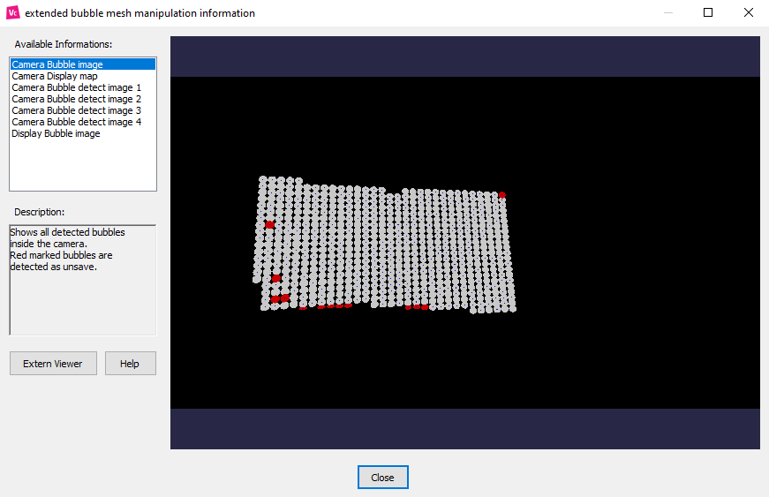Click the Close button at the bottom
This screenshot has width=769, height=497.
coord(382,478)
